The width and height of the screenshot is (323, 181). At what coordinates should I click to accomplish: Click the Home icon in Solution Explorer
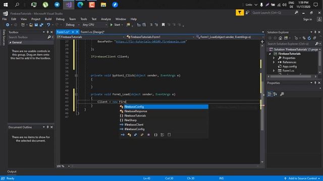(x=280, y=38)
